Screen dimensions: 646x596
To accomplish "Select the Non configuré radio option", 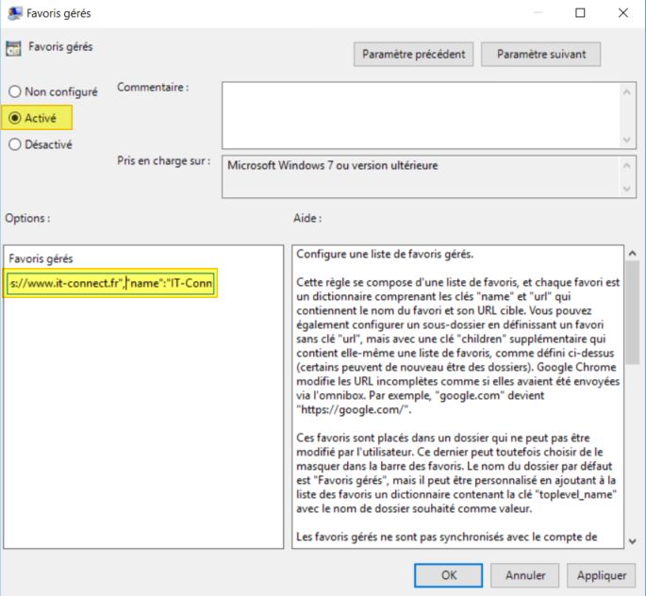I will [15, 92].
